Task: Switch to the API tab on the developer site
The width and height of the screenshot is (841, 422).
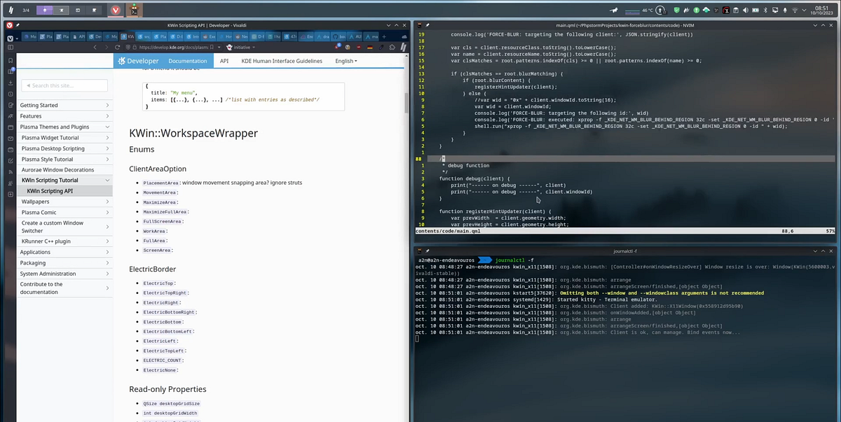Action: coord(224,61)
